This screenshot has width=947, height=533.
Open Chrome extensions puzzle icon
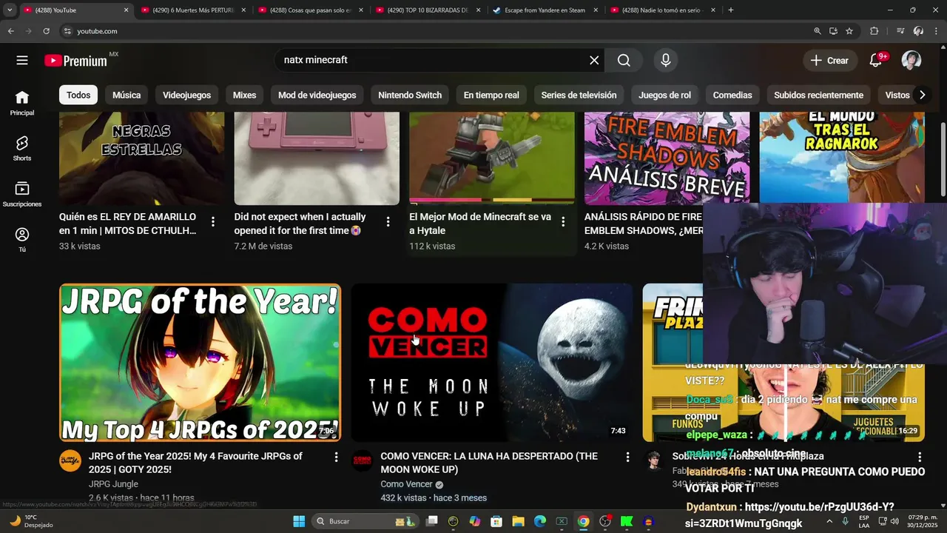(874, 31)
